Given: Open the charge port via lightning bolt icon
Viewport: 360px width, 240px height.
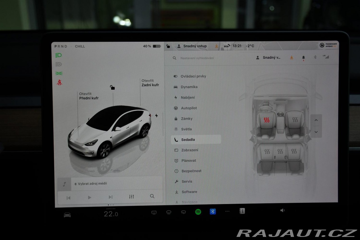Looking at the screenshot, I should pyautogui.click(x=156, y=116).
